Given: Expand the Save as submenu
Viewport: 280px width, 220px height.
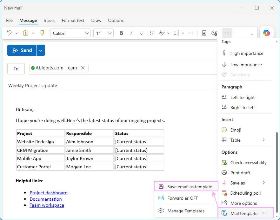Looking at the screenshot, I should tap(264, 183).
